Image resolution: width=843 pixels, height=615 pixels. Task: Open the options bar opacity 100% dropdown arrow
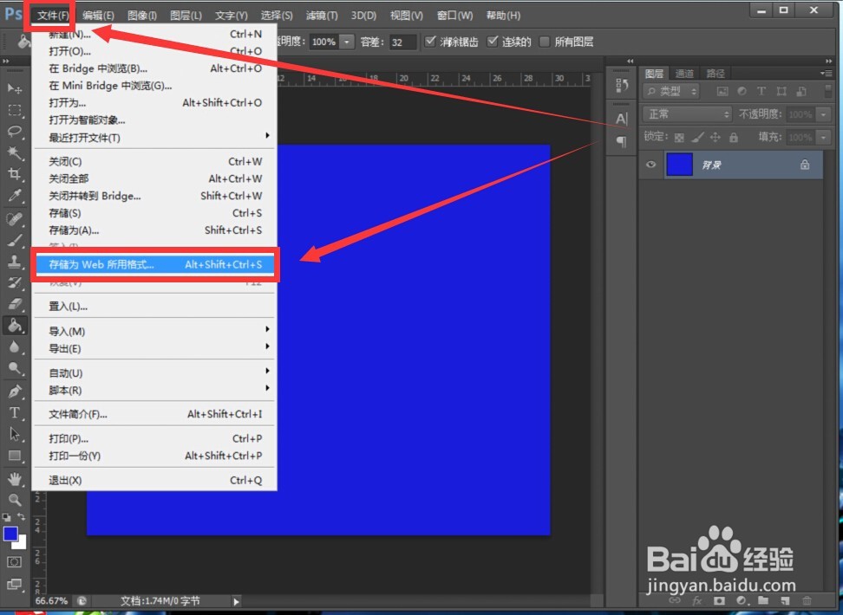click(x=347, y=42)
